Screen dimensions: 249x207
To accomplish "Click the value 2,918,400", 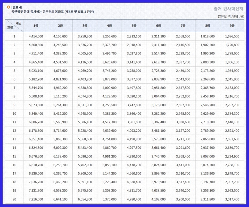I will click(x=134, y=45).
